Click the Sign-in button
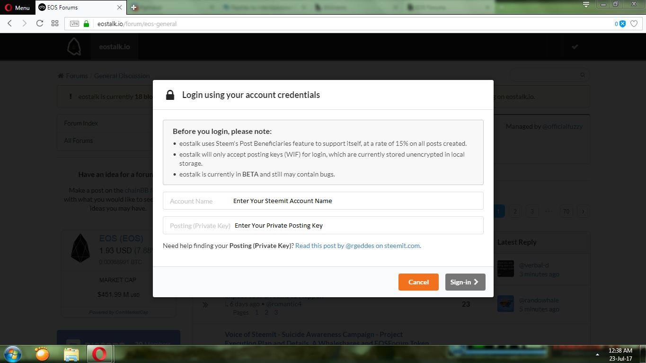The width and height of the screenshot is (646, 363). 465,282
